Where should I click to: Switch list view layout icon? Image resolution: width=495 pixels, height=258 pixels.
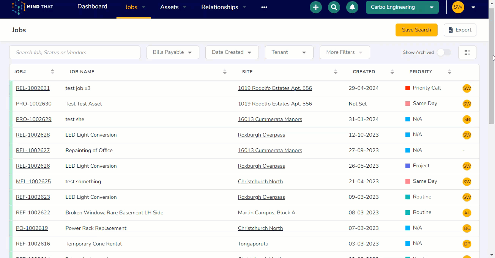467,52
